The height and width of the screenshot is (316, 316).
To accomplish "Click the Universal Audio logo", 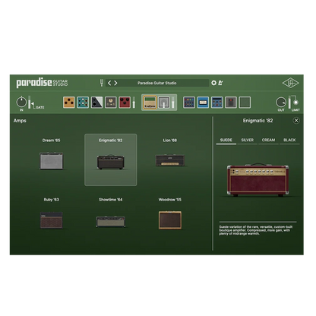I will point(290,83).
